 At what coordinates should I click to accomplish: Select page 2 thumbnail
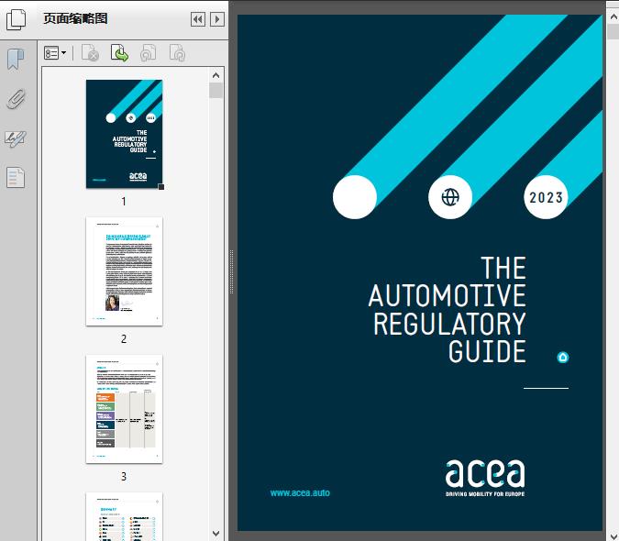[125, 271]
